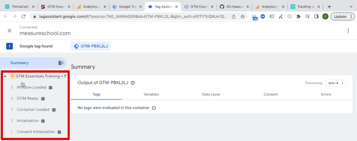This screenshot has width=357, height=141.
Task: Select the GTM-PBXL2LJ container chip
Action: [91, 46]
